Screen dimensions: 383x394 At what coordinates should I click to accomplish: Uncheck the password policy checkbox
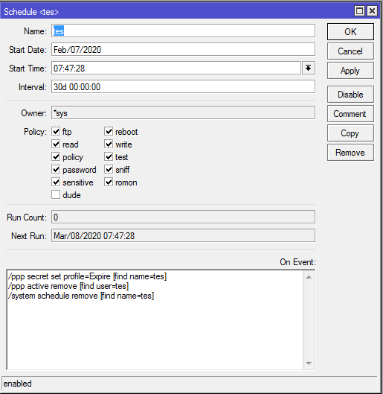[56, 170]
